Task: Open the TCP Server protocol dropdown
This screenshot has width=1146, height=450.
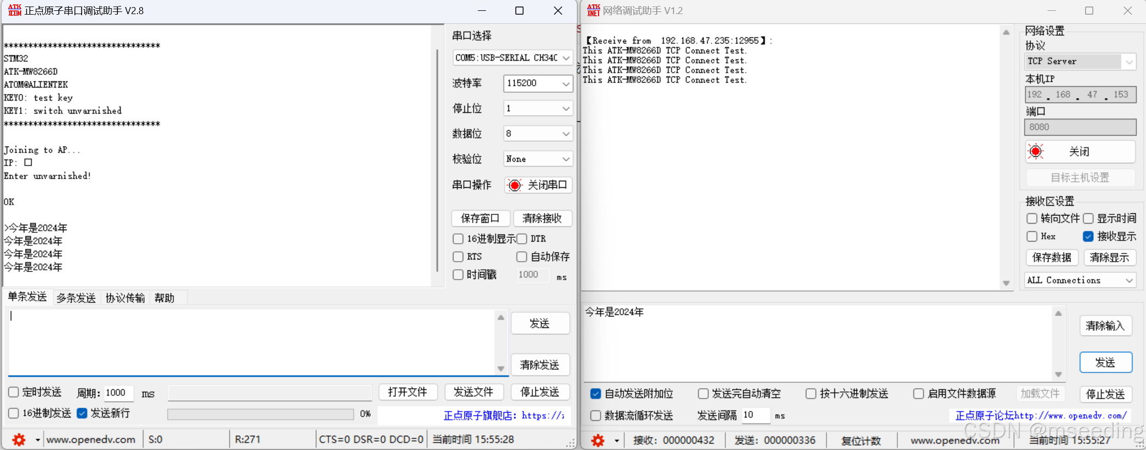Action: click(x=1081, y=61)
